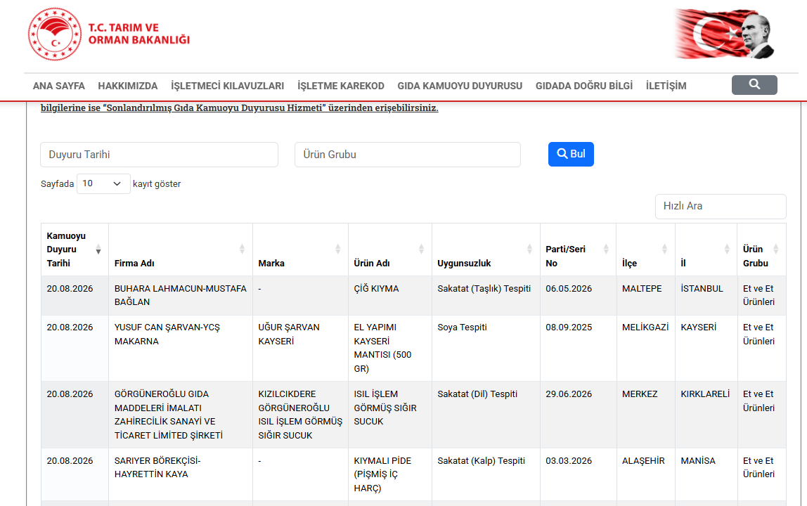This screenshot has height=506, width=807.
Task: Select province cell KIRKLARELİ
Action: [706, 415]
